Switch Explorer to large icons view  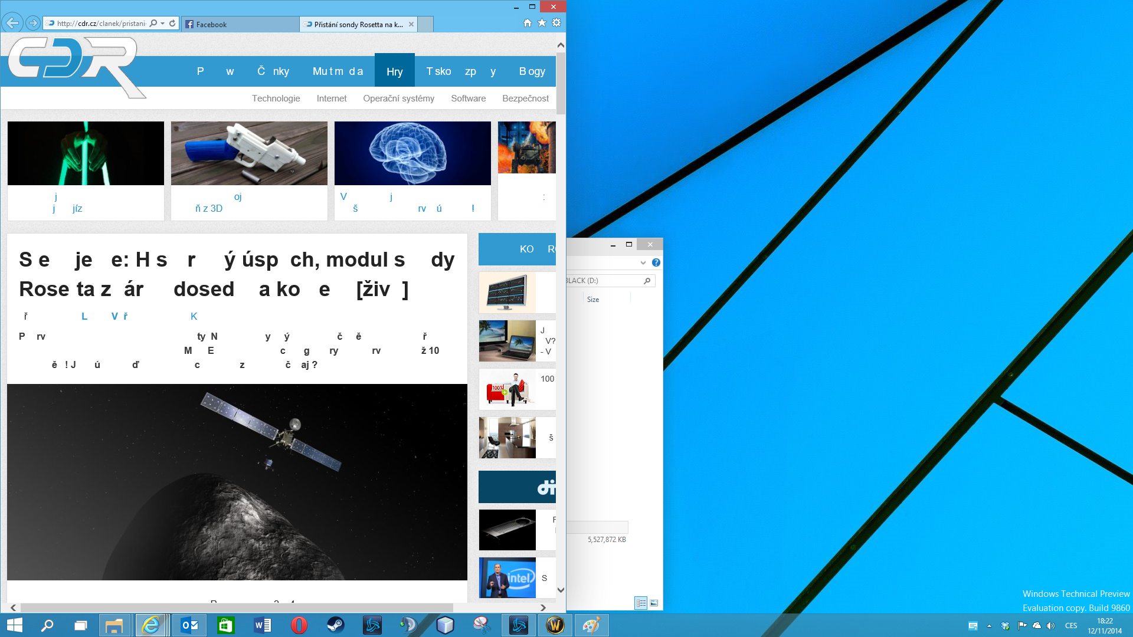pyautogui.click(x=654, y=603)
